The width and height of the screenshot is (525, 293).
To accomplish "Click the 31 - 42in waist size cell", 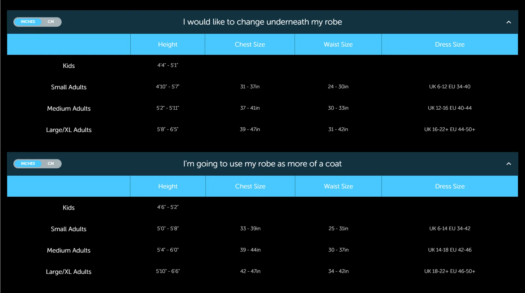I will point(338,129).
